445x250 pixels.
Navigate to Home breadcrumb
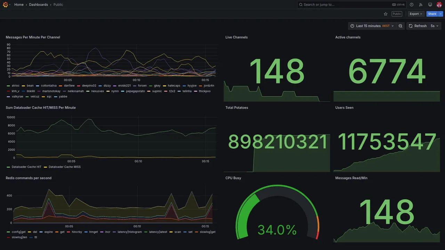[x=19, y=5]
